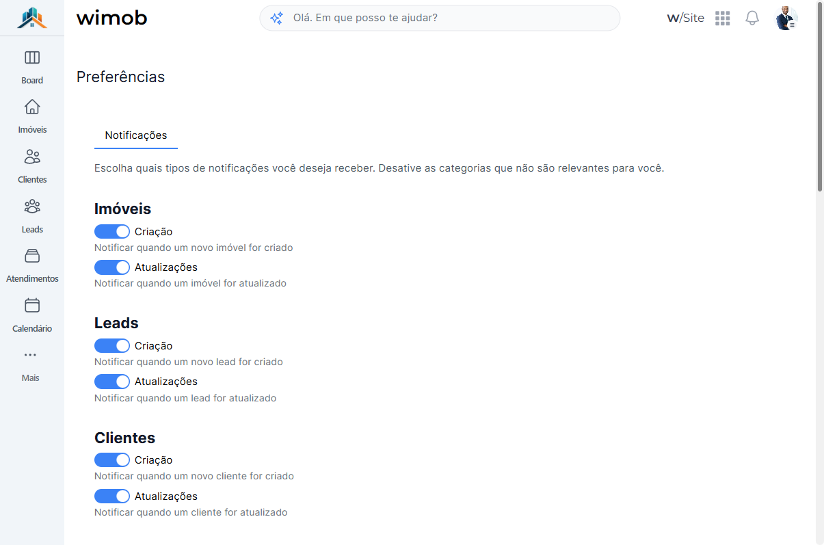Toggle Imóveis Criação notifications
The width and height of the screenshot is (824, 545).
click(112, 231)
